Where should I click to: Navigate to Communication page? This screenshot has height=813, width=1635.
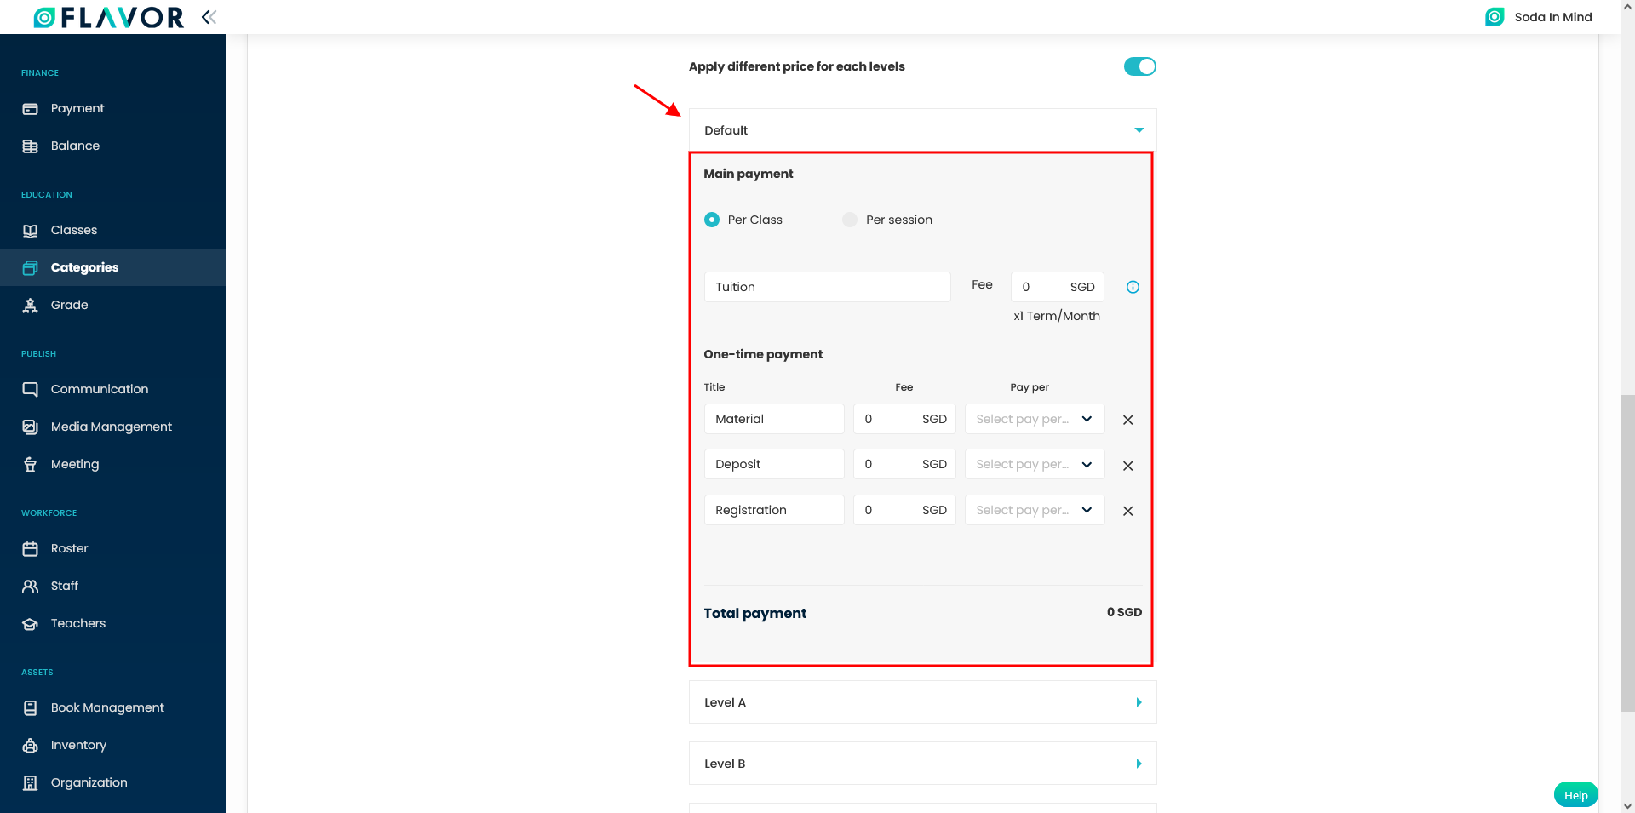[x=100, y=389]
